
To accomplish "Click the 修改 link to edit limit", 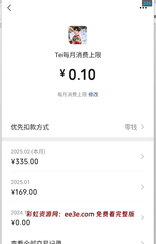I will point(93,95).
